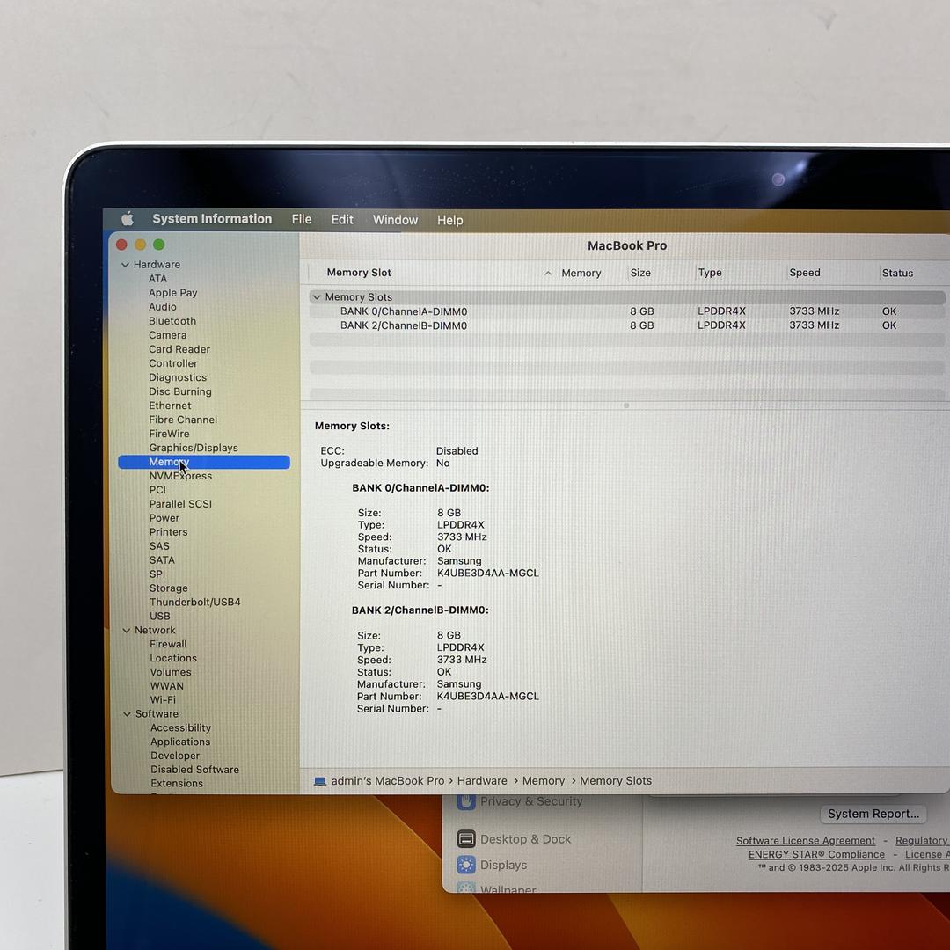This screenshot has height=950, width=950.
Task: Click the MacBook Pro laptop icon in path bar
Action: (320, 782)
